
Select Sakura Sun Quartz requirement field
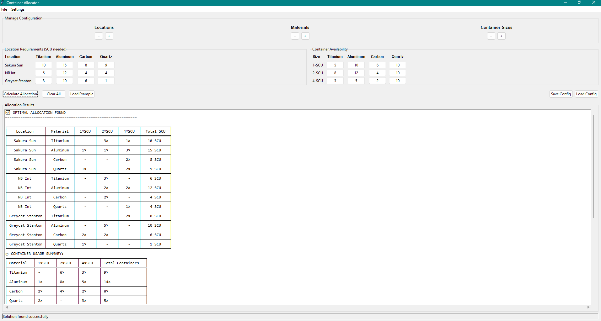point(106,65)
